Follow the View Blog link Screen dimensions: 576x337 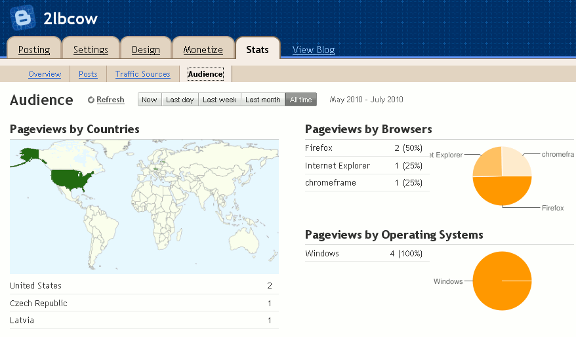pos(314,50)
